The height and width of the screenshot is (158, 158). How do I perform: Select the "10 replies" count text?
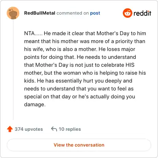(x=70, y=129)
